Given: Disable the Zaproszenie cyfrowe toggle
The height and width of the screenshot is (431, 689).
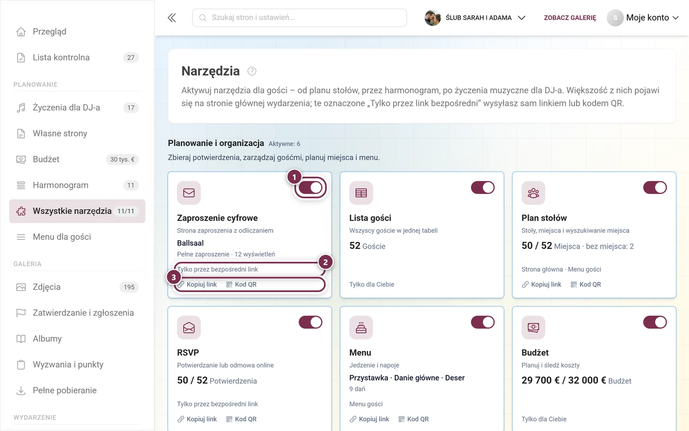Looking at the screenshot, I should [311, 188].
